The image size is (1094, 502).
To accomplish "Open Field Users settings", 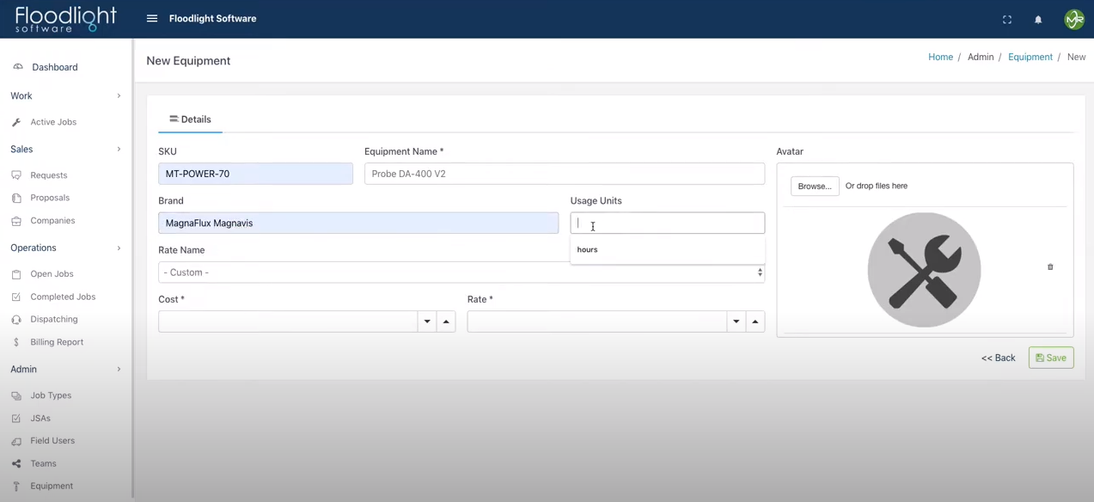I will [x=52, y=440].
